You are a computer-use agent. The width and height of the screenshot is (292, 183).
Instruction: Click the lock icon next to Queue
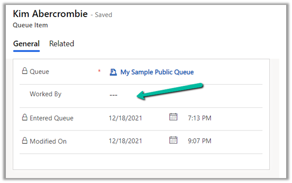(25, 71)
